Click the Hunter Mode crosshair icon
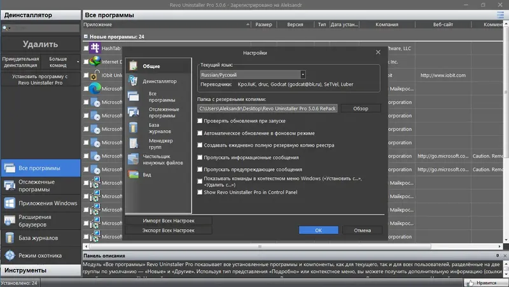This screenshot has width=509, height=287. [10, 255]
